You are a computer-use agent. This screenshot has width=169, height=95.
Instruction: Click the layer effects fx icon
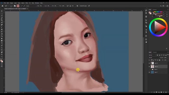pyautogui.click(x=154, y=92)
